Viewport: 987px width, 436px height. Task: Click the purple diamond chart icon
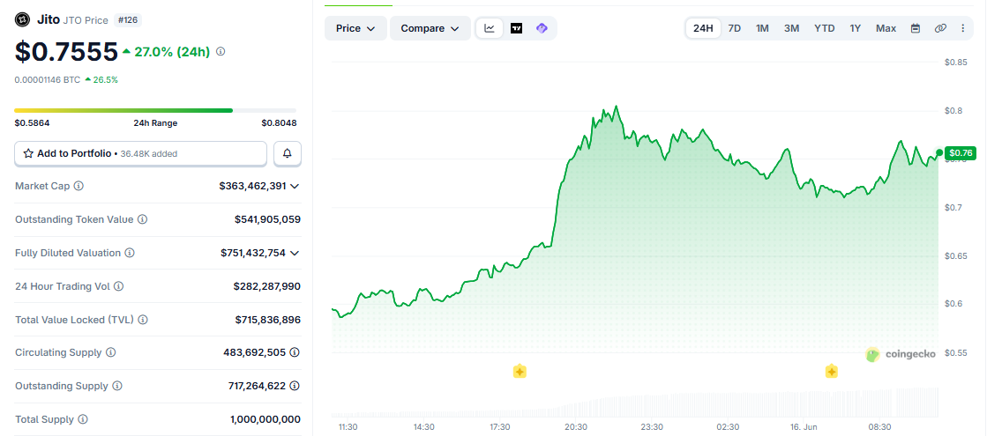point(542,28)
